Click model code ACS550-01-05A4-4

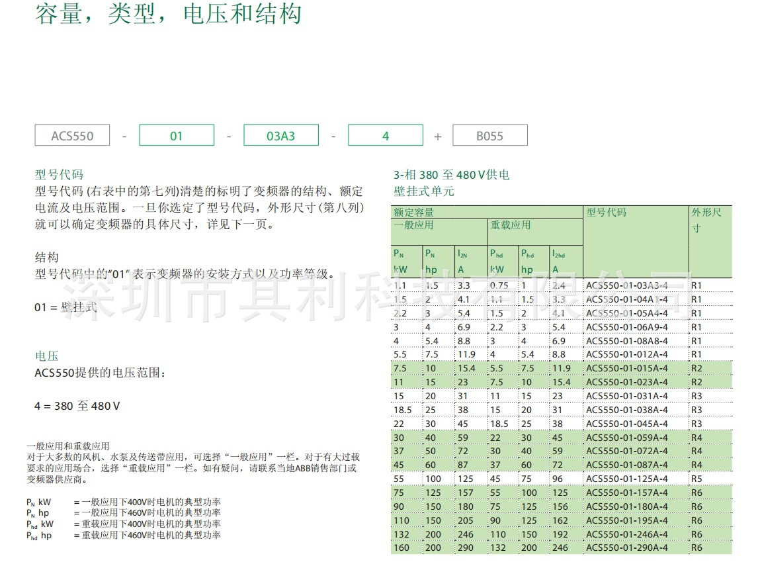coord(626,313)
